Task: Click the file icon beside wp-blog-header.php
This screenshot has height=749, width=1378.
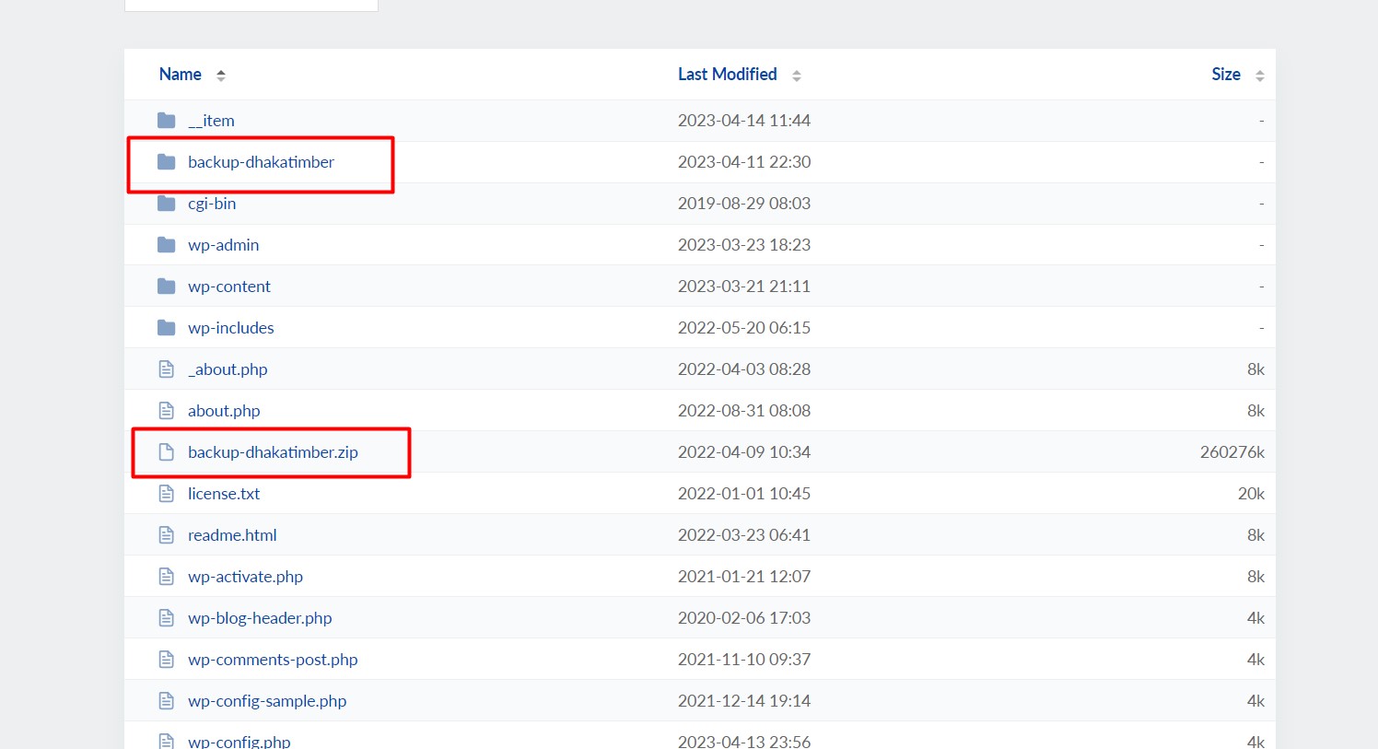Action: (x=166, y=617)
